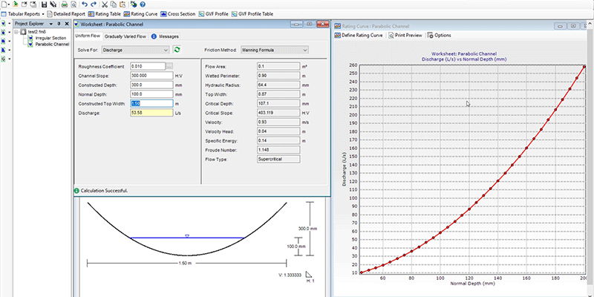Click the Cut scissors icon

[x=102, y=4]
